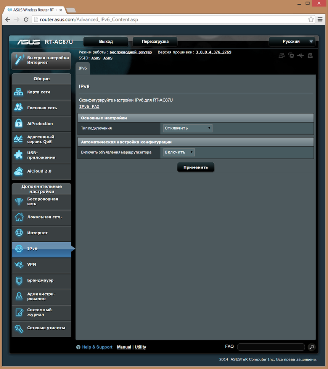Viewport: 328px width, 369px height.
Task: Open the AiProtection panel
Action: click(x=41, y=124)
